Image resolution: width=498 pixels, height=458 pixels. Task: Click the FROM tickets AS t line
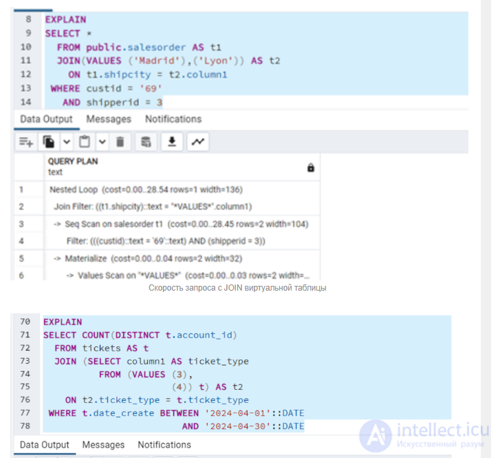101,348
